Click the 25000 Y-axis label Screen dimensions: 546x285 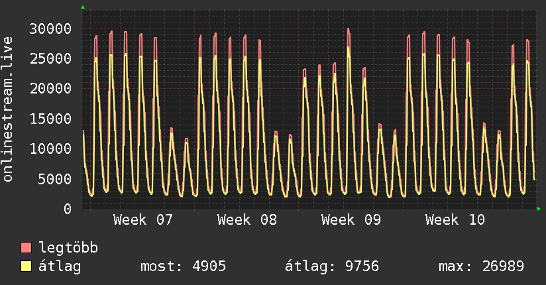[x=52, y=58]
